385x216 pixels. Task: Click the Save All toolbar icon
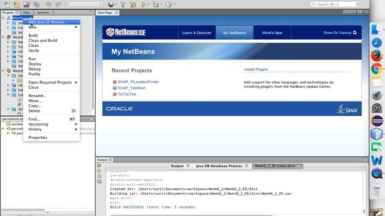pyautogui.click(x=36, y=4)
